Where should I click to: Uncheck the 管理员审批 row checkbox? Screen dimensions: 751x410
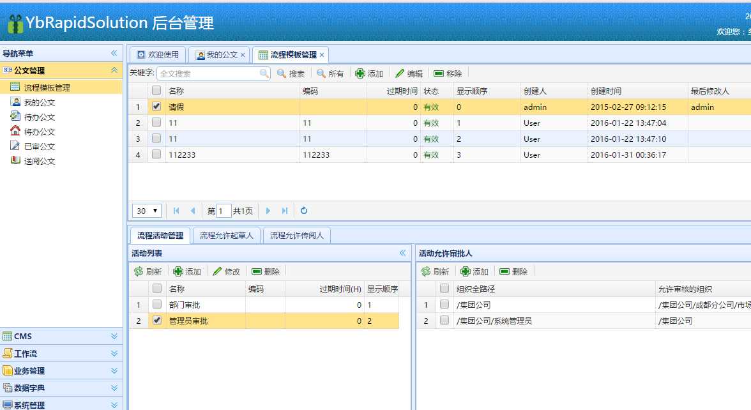coord(156,321)
